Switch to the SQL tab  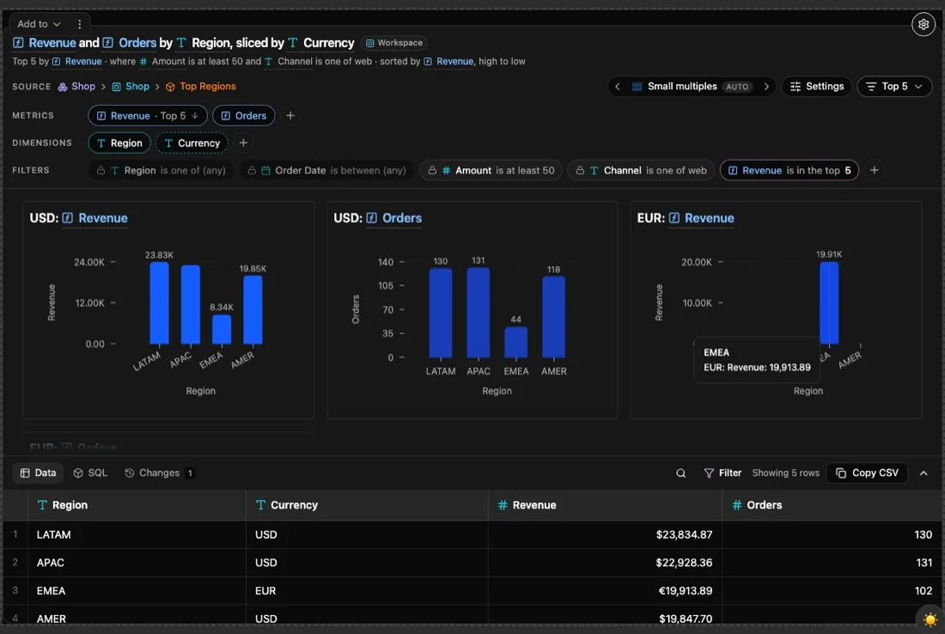coord(90,473)
